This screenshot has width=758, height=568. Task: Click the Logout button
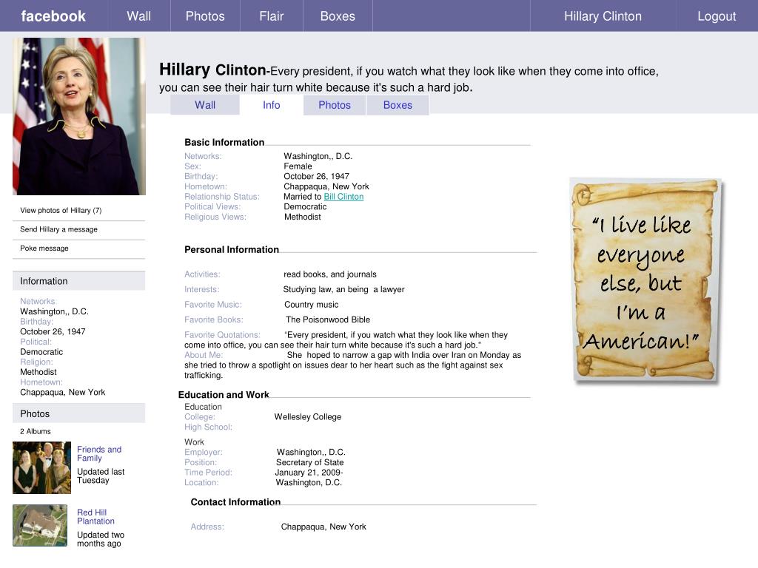(717, 16)
